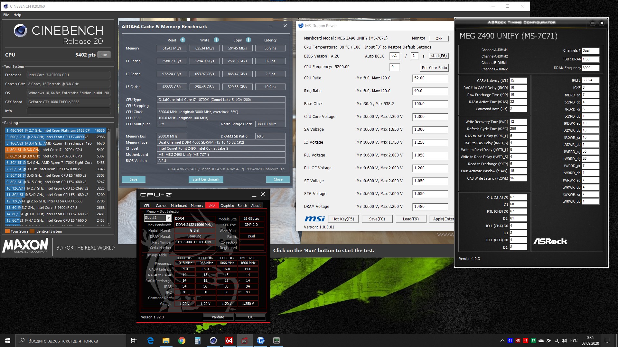Open Microsoft Edge from the taskbar
This screenshot has width=618, height=347.
(150, 341)
